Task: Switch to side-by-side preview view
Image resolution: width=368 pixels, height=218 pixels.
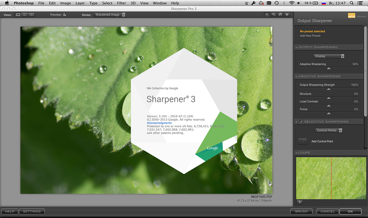Action: coord(32,15)
